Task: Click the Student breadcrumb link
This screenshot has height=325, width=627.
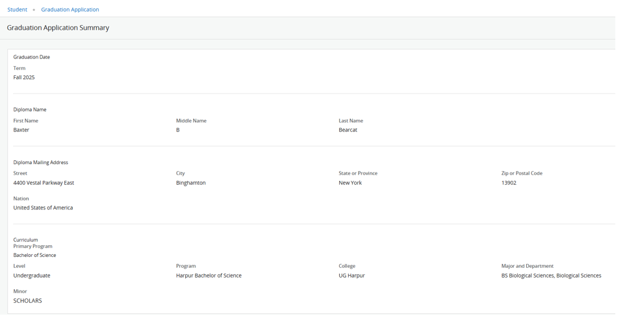Action: coord(17,10)
